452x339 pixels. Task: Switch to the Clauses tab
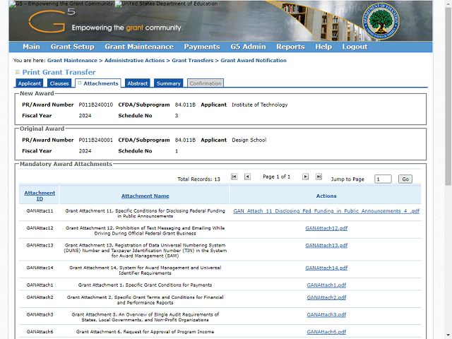[x=59, y=83]
